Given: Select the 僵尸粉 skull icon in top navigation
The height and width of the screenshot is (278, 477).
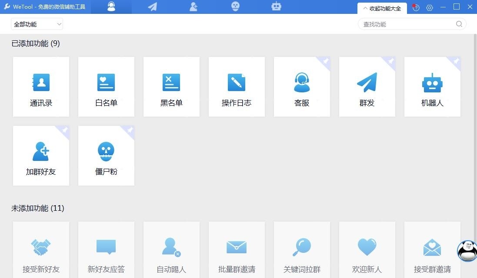Looking at the screenshot, I should coord(235,7).
